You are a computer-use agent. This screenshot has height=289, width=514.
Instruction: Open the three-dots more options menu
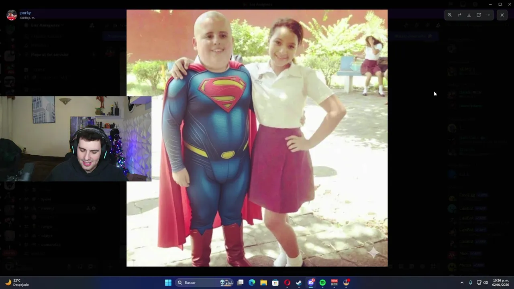(x=488, y=15)
